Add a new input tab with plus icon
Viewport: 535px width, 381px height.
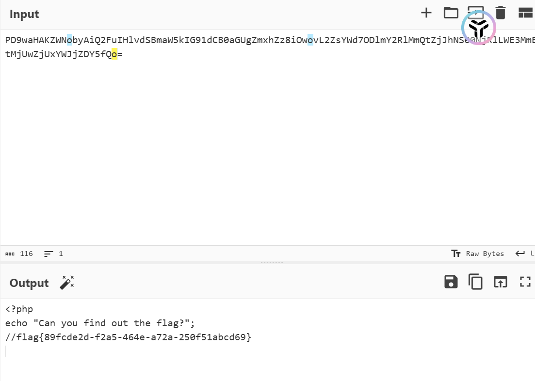pos(426,13)
